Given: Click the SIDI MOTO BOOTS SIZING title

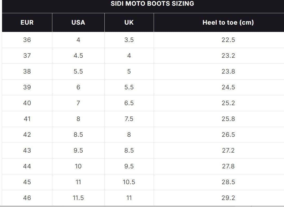Looking at the screenshot, I should point(152,4).
